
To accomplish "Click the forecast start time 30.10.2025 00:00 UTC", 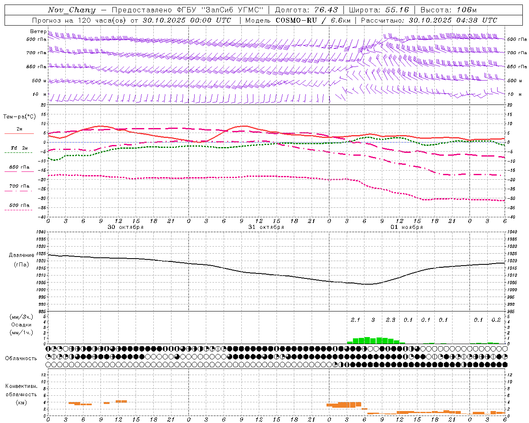I will click(187, 20).
